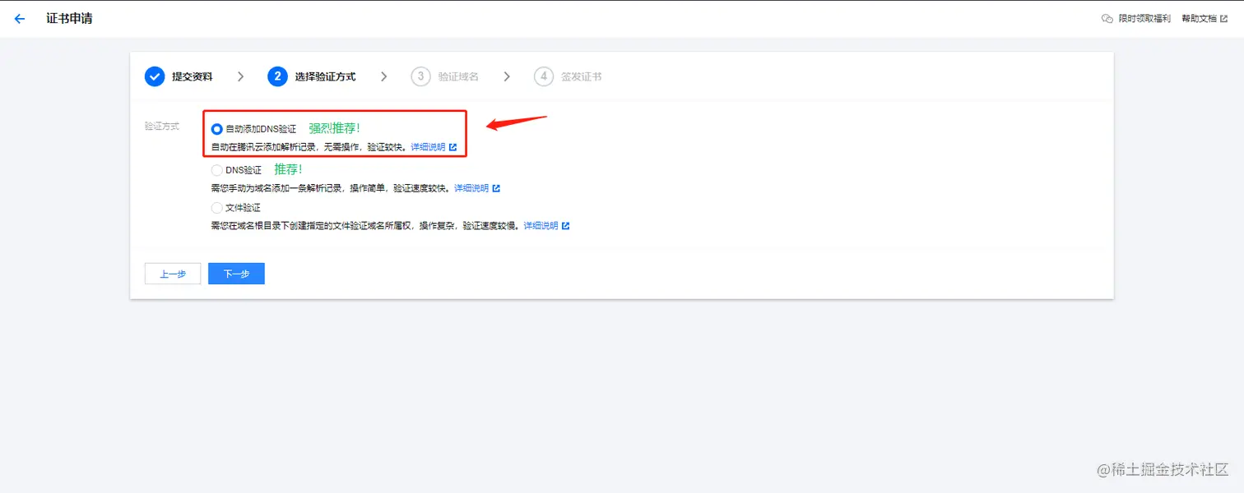Select the 自动添加DNS验证 radio option
1244x493 pixels.
click(216, 129)
